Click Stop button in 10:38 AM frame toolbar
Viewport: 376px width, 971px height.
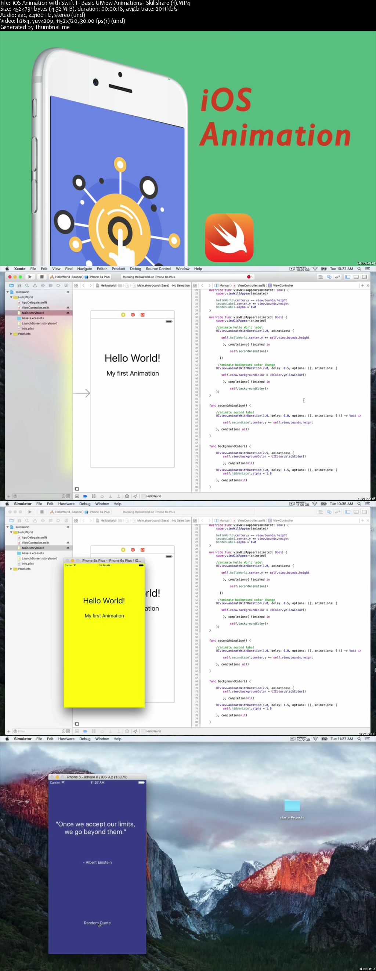(x=42, y=512)
